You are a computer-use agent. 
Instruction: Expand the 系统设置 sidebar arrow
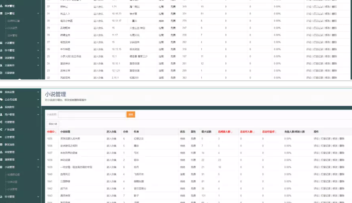(38, 92)
